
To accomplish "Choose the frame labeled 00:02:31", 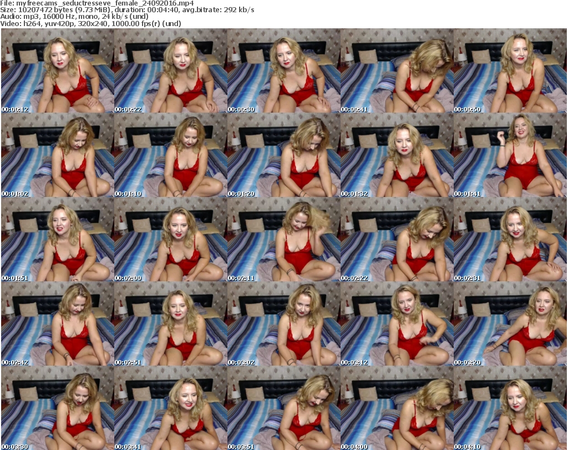I will coord(510,240).
